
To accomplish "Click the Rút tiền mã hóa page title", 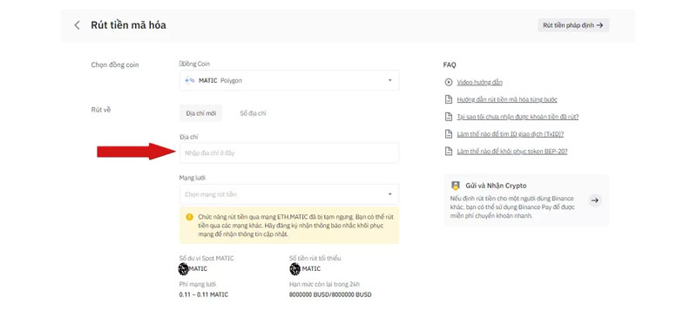I will click(x=128, y=25).
